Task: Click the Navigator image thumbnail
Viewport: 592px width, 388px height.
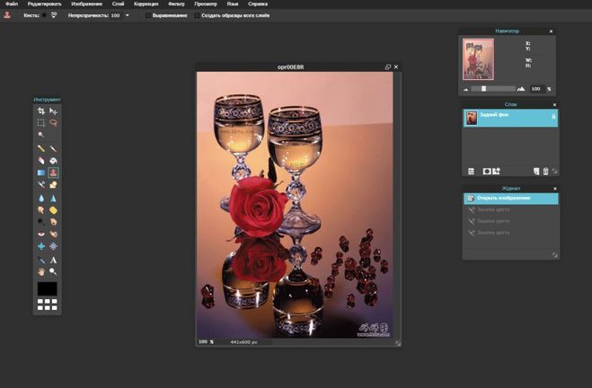Action: pyautogui.click(x=477, y=58)
